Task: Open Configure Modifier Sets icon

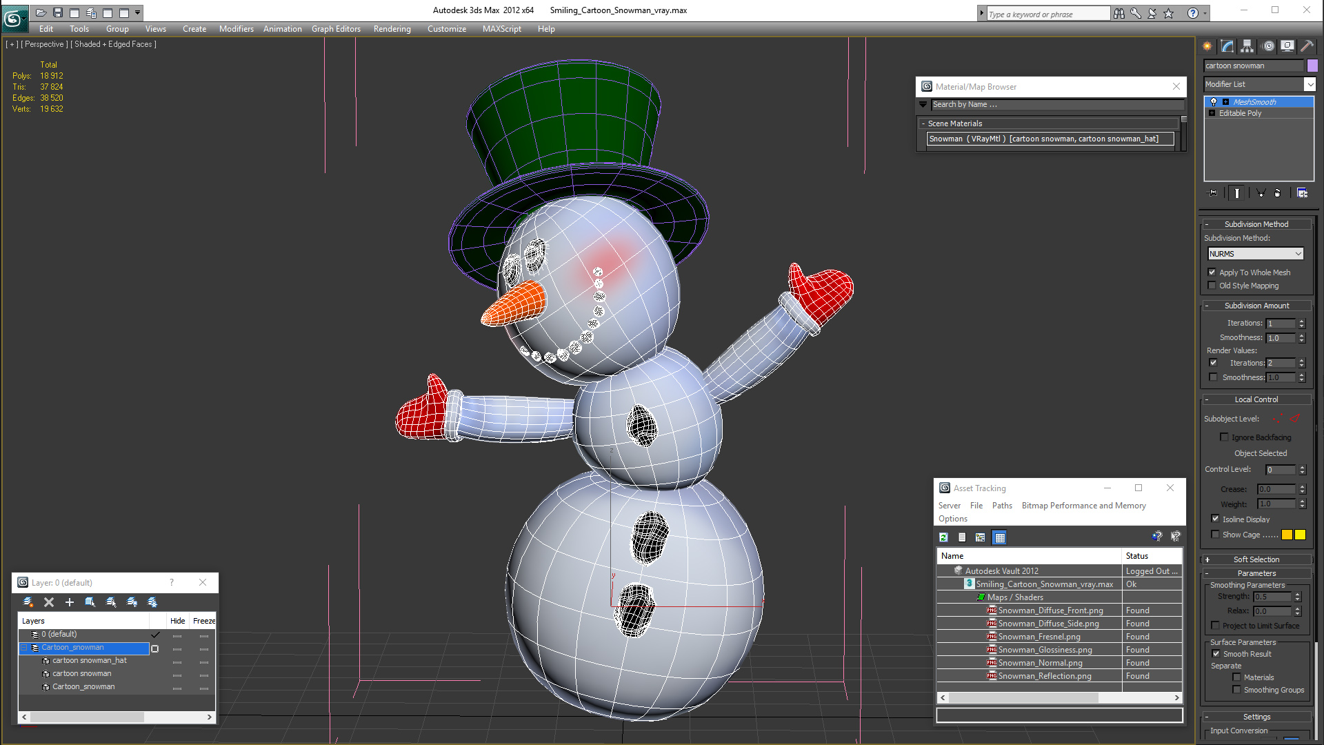Action: [x=1302, y=193]
